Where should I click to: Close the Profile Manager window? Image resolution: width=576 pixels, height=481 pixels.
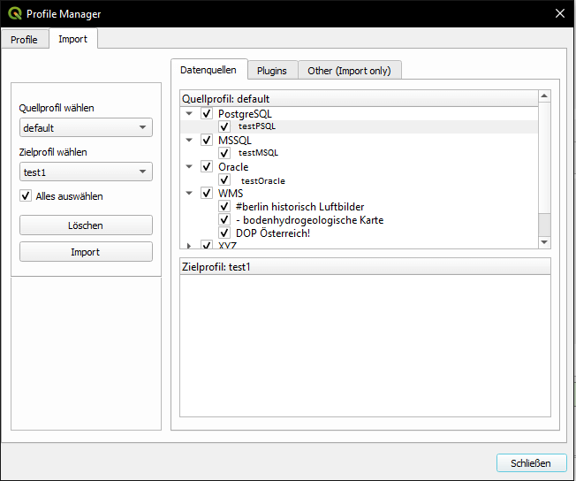coord(558,13)
